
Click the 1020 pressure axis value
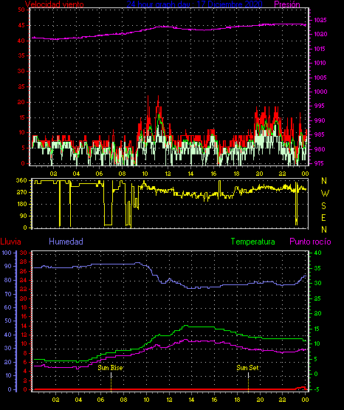[320, 34]
